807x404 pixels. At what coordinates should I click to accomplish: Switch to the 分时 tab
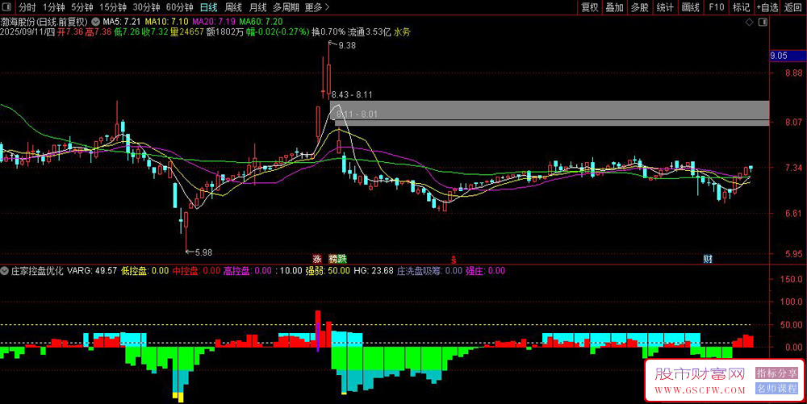click(27, 7)
